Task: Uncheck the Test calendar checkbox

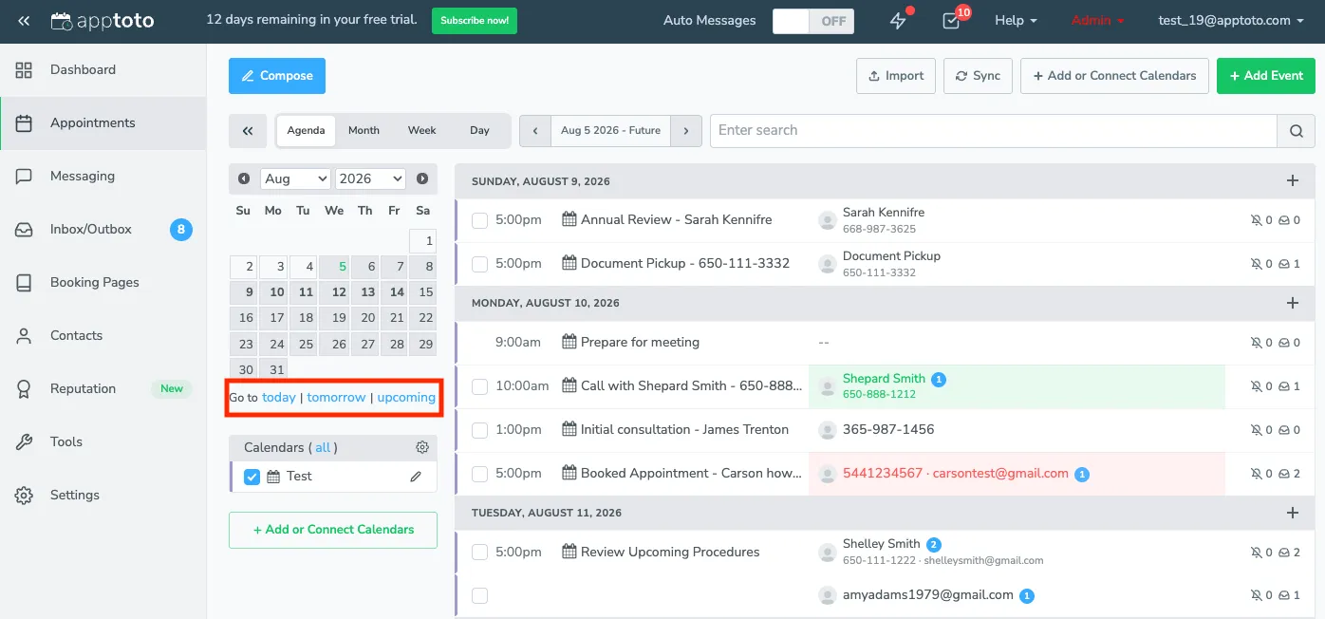Action: pos(252,477)
